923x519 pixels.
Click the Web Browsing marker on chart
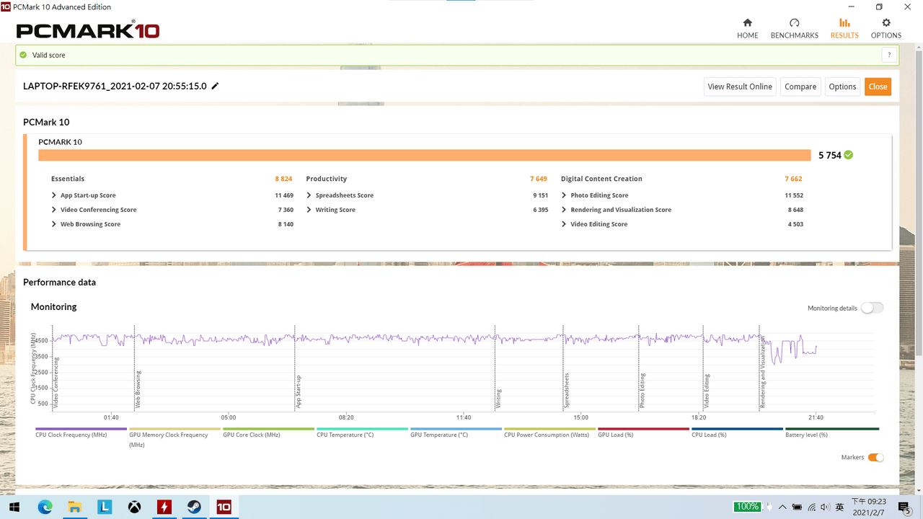(138, 389)
